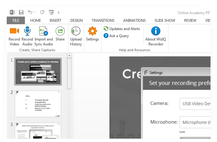
Task: Open About WizIQ Recordor info
Action: (156, 31)
